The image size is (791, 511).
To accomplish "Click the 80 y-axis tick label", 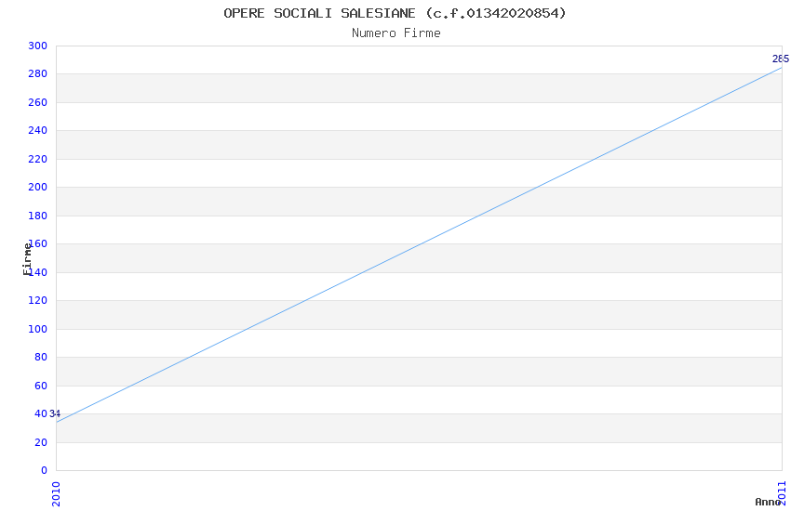I will pos(41,357).
